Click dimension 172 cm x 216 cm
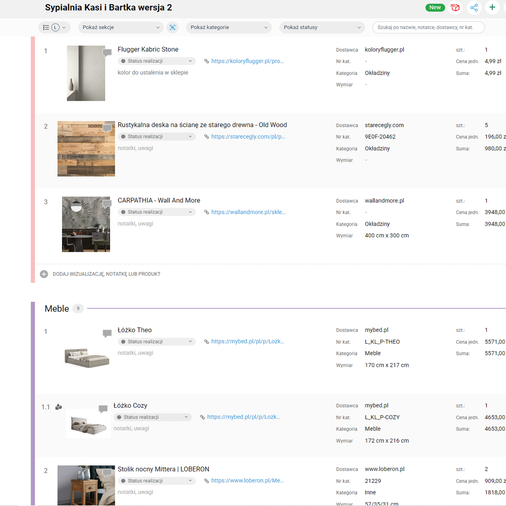506x506 pixels. click(387, 441)
